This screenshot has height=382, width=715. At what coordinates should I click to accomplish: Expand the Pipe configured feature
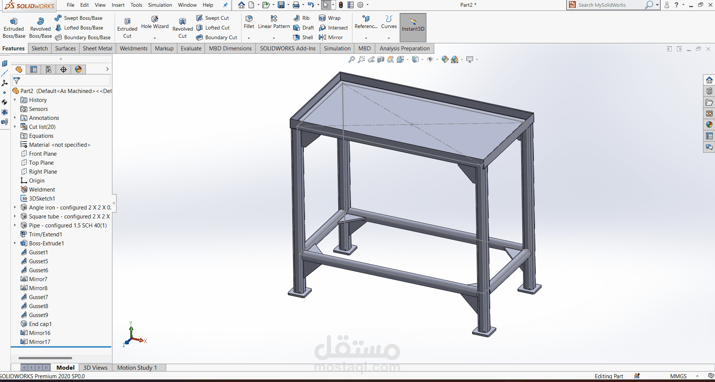(x=15, y=225)
